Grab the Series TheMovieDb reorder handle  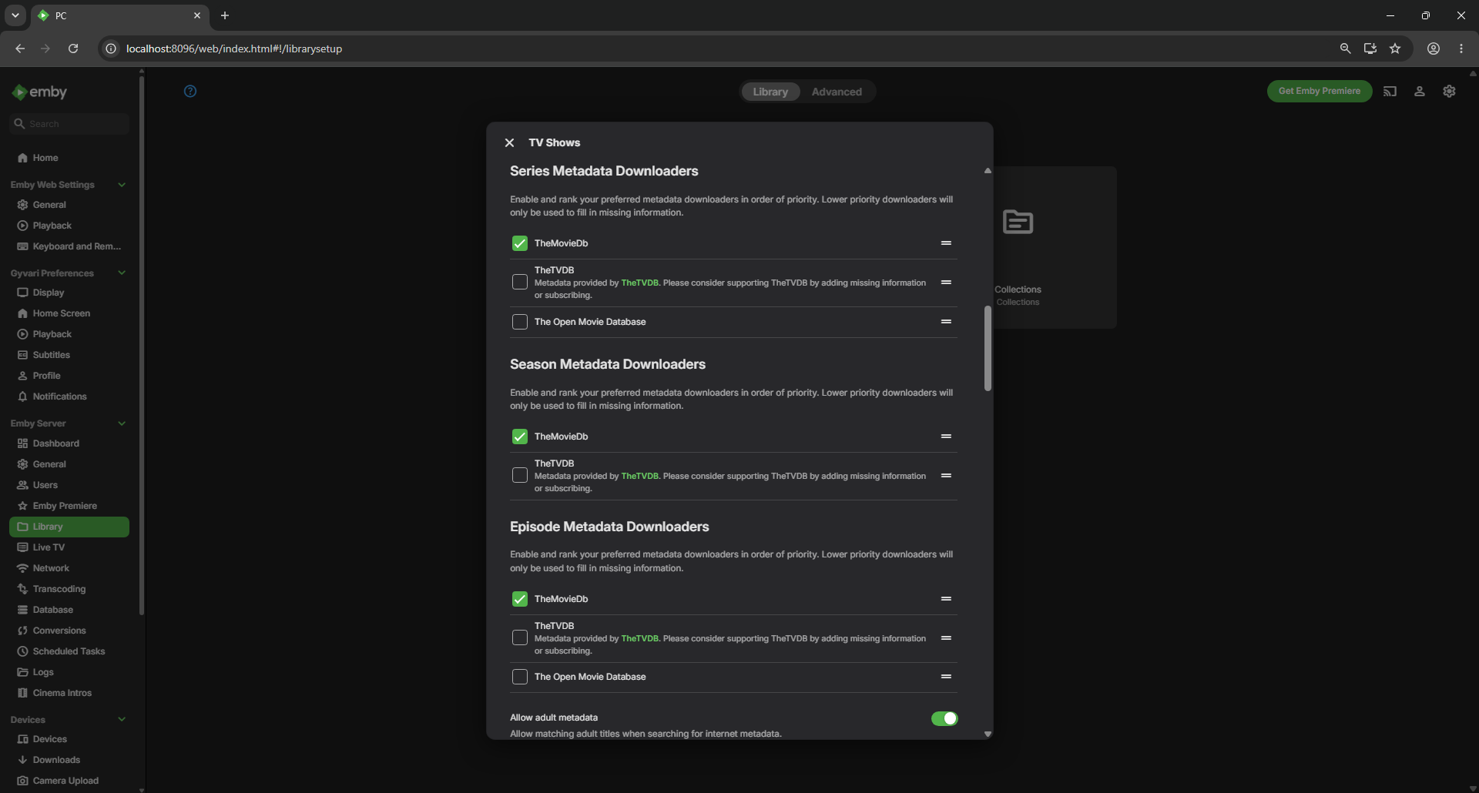946,243
